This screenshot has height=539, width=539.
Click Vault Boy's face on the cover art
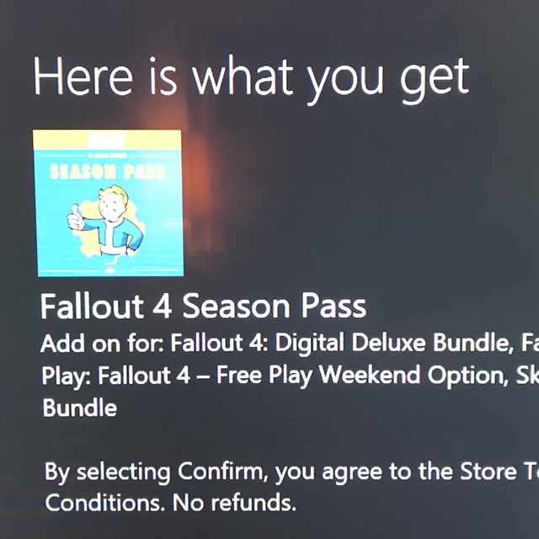point(111,206)
